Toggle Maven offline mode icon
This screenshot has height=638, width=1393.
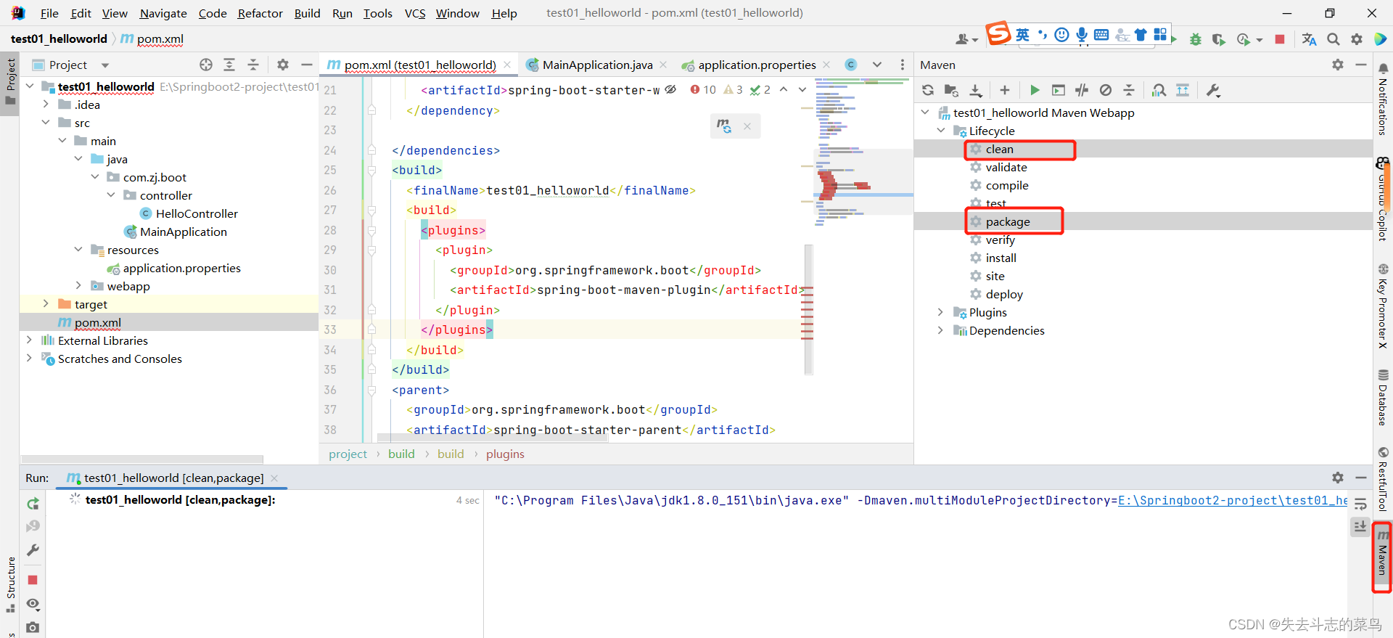coord(1082,90)
